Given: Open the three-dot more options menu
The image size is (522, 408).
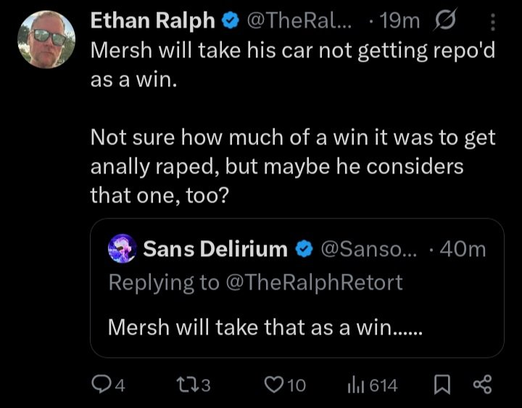Looking at the screenshot, I should (x=493, y=22).
